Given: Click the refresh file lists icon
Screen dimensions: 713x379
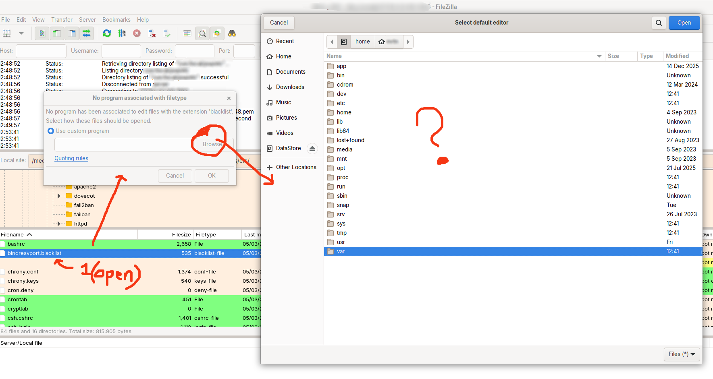Looking at the screenshot, I should (x=107, y=33).
